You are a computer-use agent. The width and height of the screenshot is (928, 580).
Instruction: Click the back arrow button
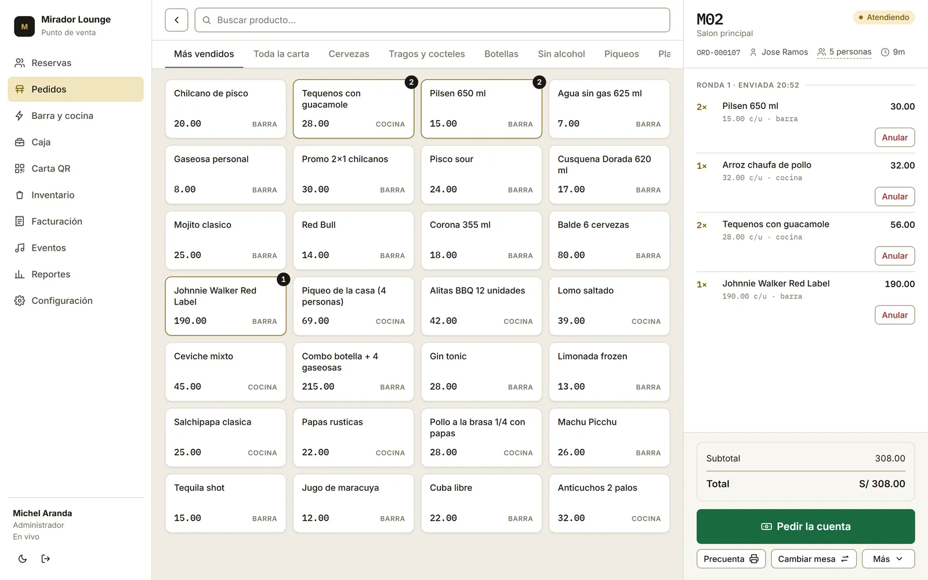click(176, 20)
